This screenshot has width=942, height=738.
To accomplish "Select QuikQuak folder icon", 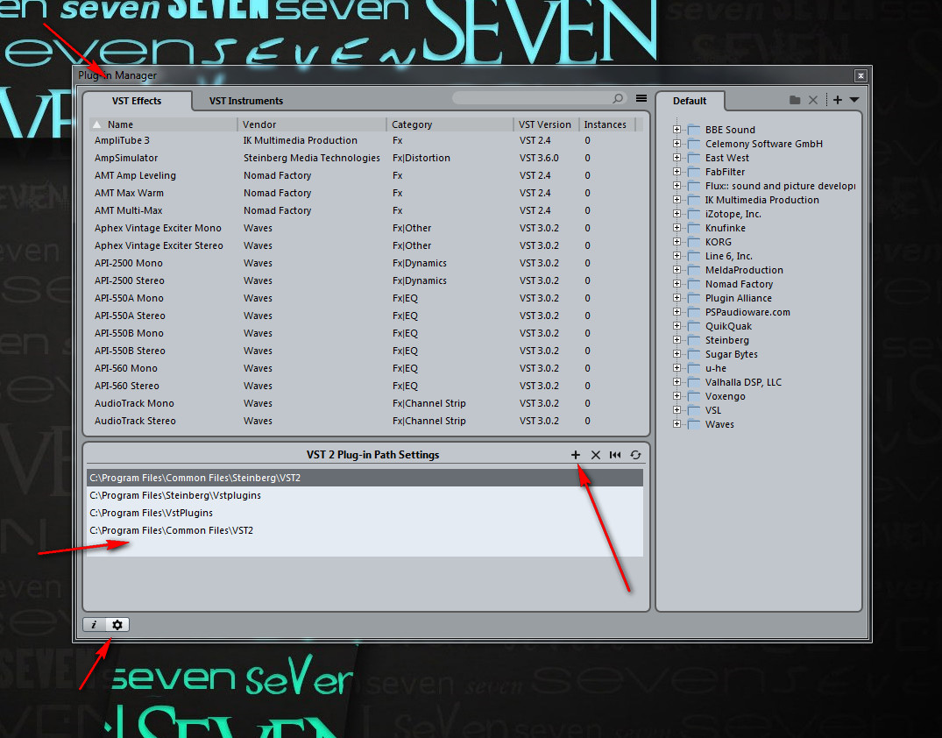I will click(x=694, y=326).
